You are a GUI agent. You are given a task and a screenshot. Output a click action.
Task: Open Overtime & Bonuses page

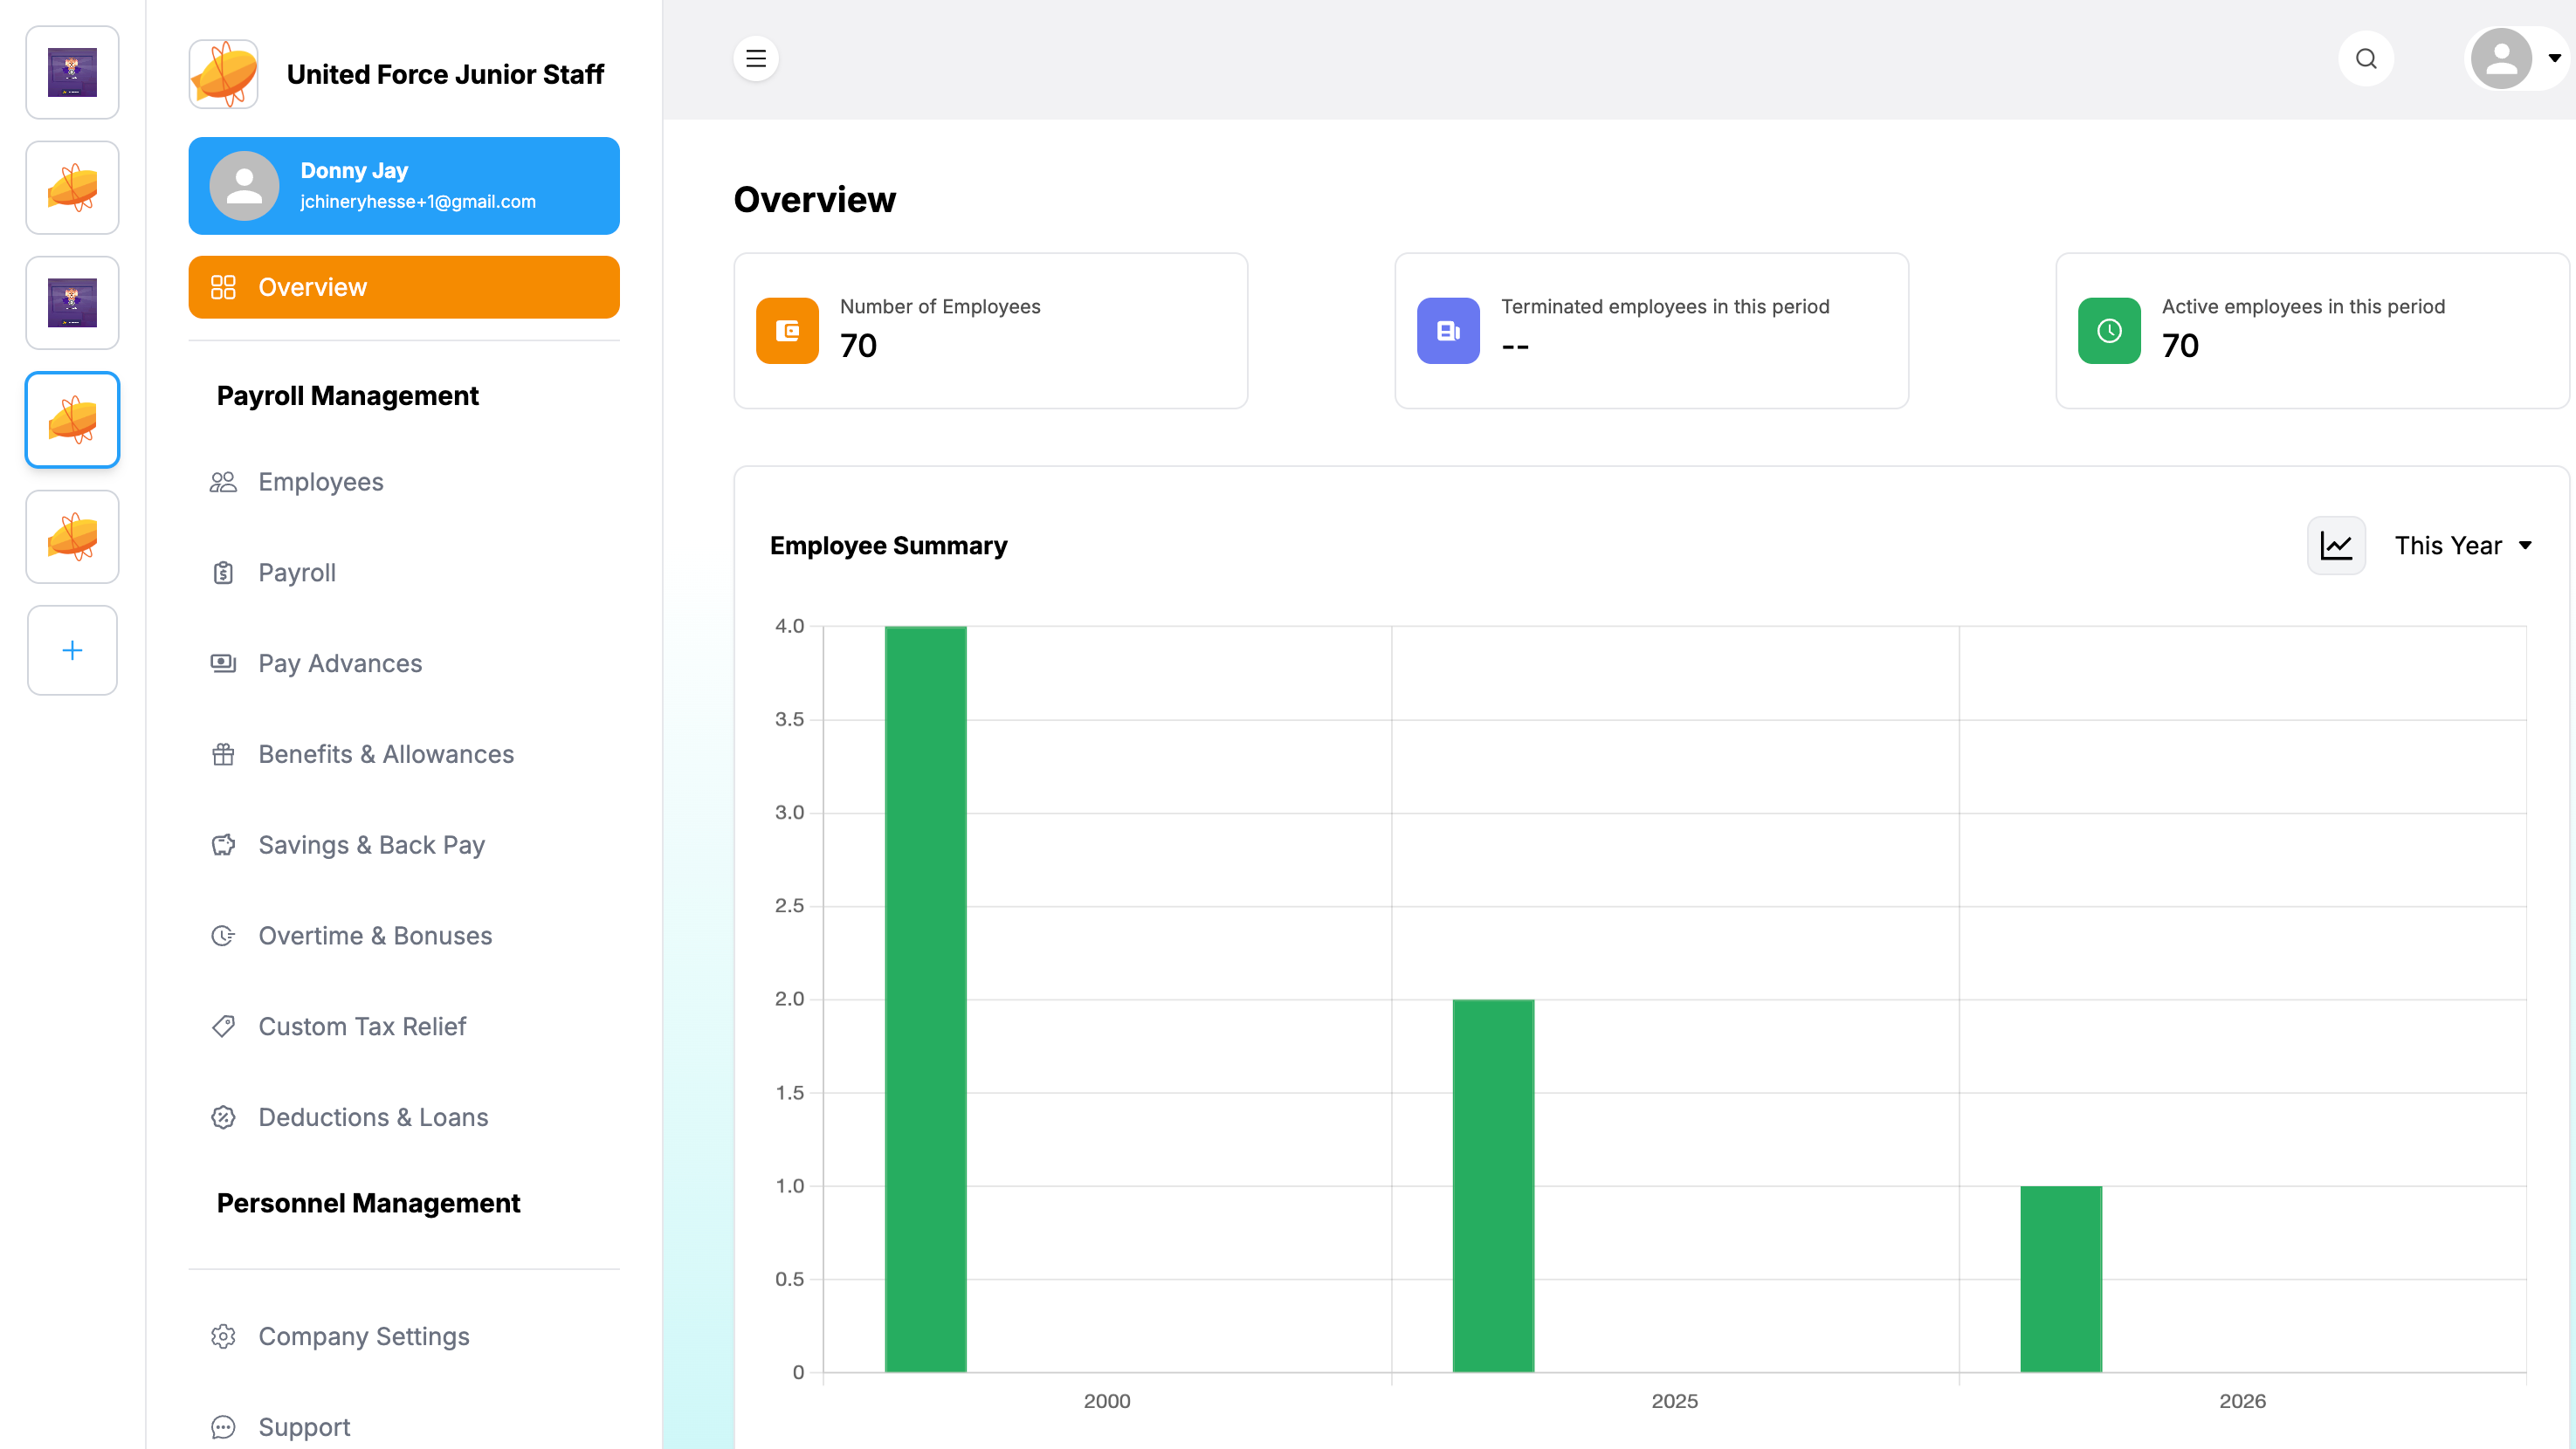tap(404, 937)
